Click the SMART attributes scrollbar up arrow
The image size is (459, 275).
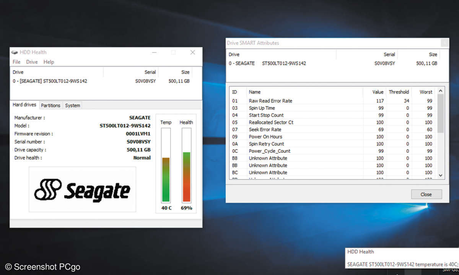click(440, 91)
